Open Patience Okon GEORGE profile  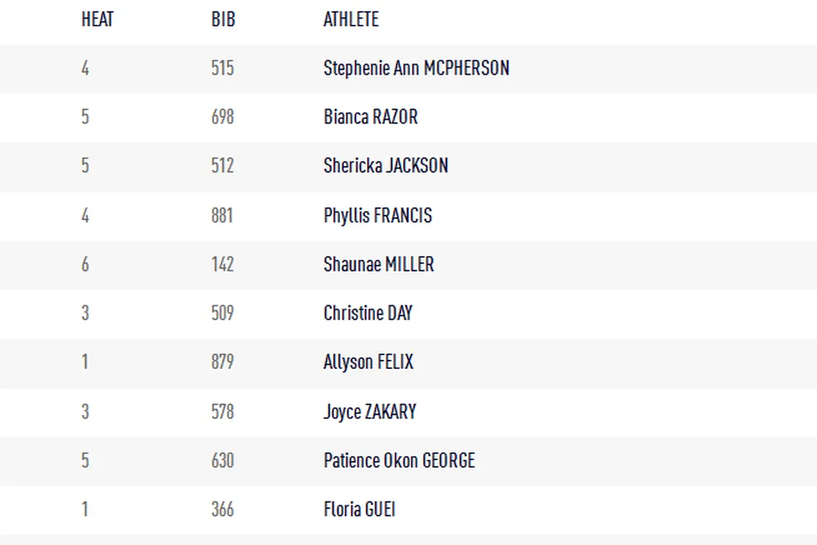click(399, 461)
